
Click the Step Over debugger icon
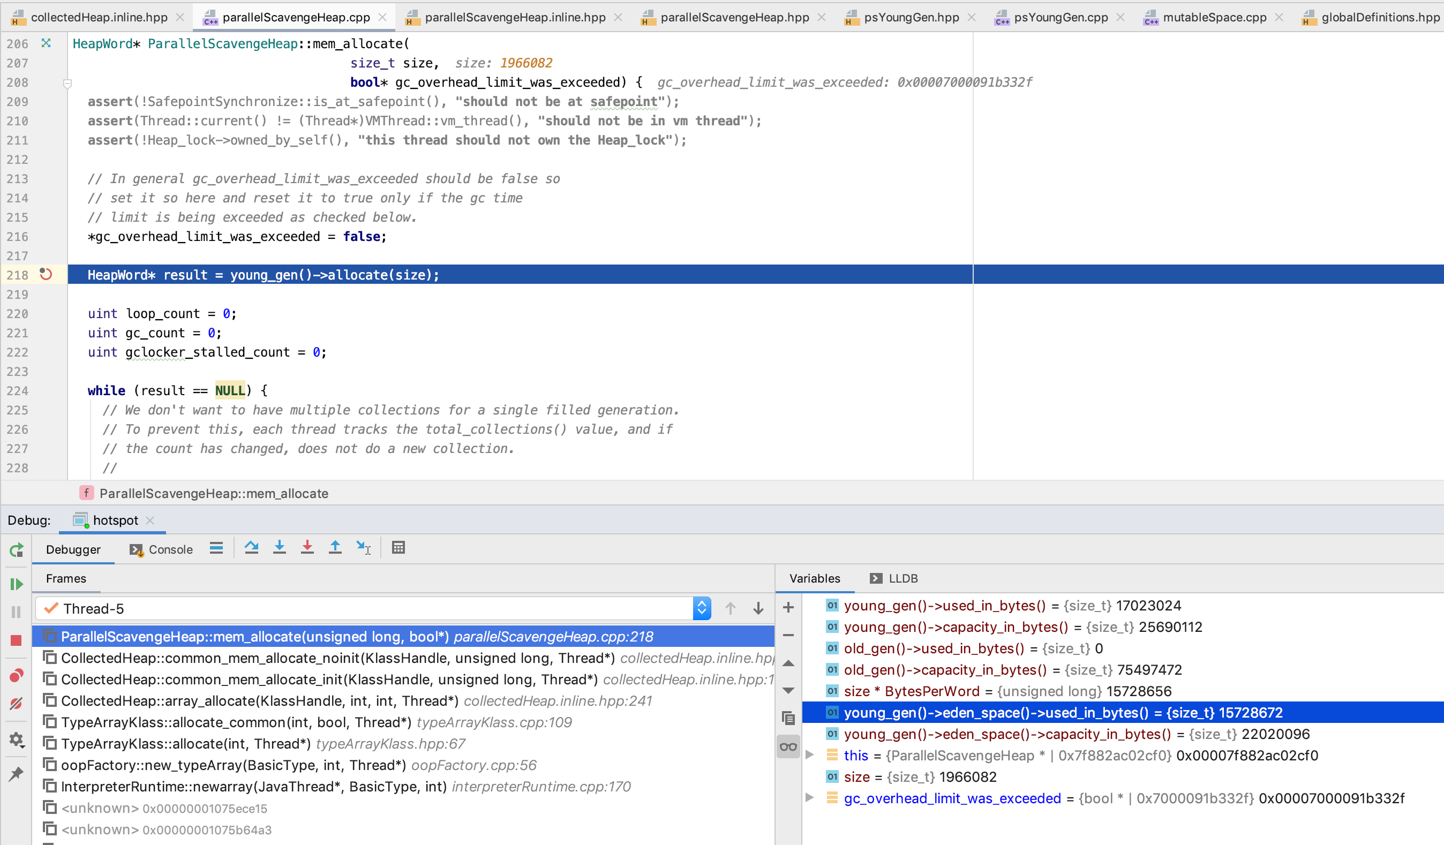[251, 548]
